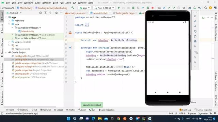Select MainActivity in project tree

[x=28, y=31]
